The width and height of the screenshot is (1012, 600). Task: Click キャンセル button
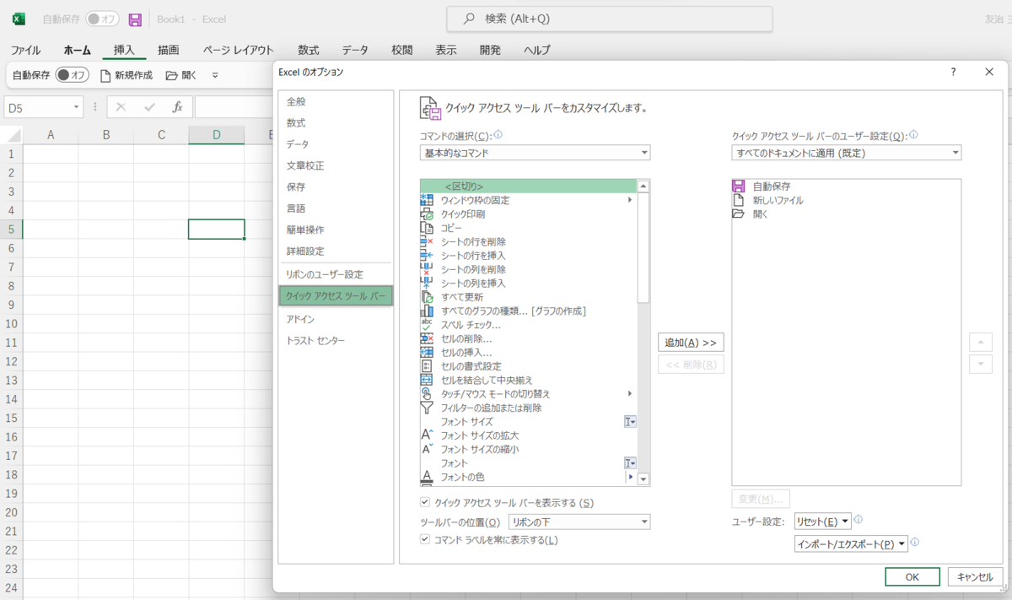click(x=976, y=576)
